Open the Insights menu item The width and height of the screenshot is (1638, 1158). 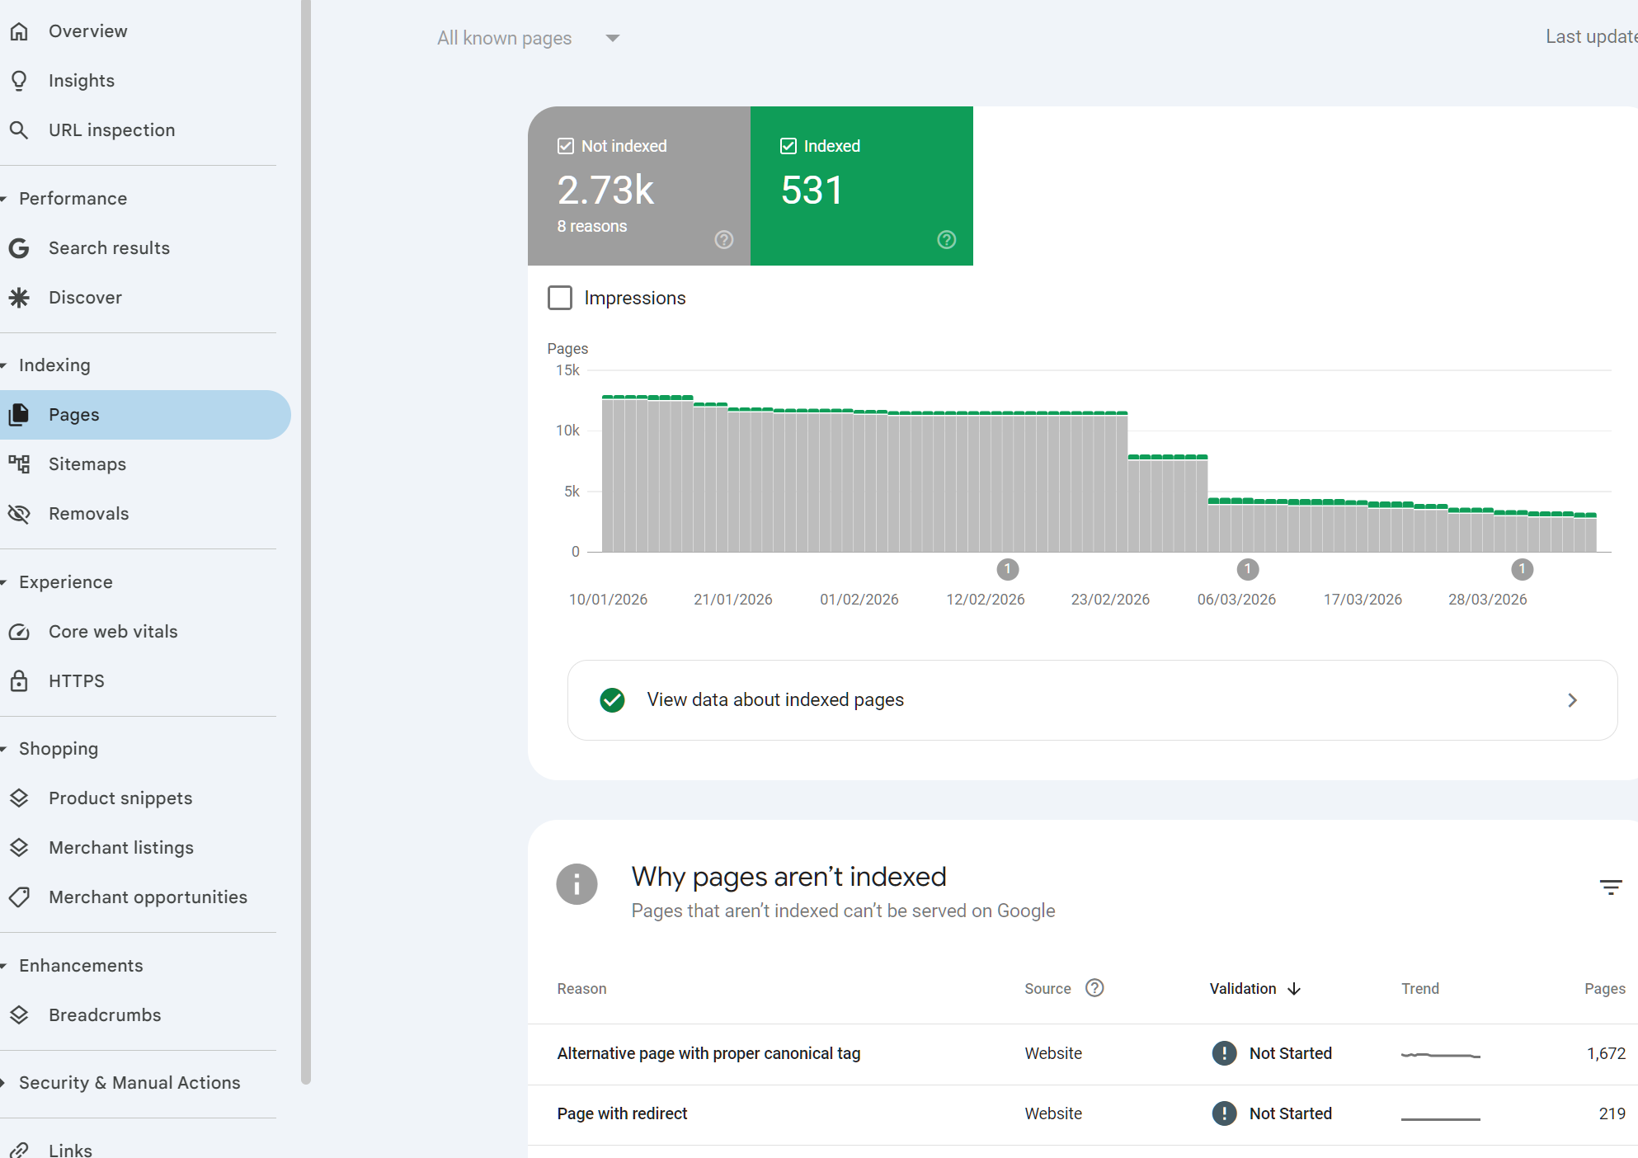tap(81, 81)
